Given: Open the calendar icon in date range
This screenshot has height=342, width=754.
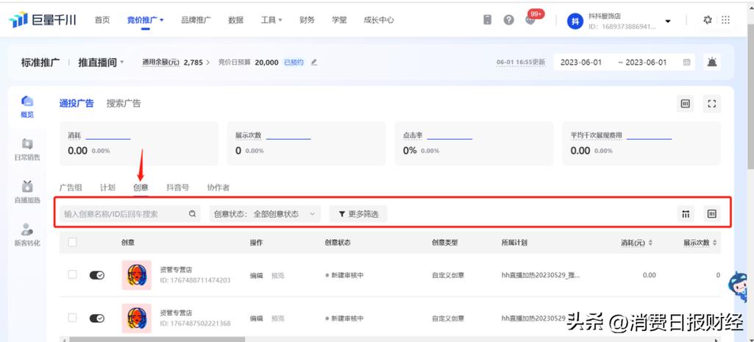Looking at the screenshot, I should point(686,63).
